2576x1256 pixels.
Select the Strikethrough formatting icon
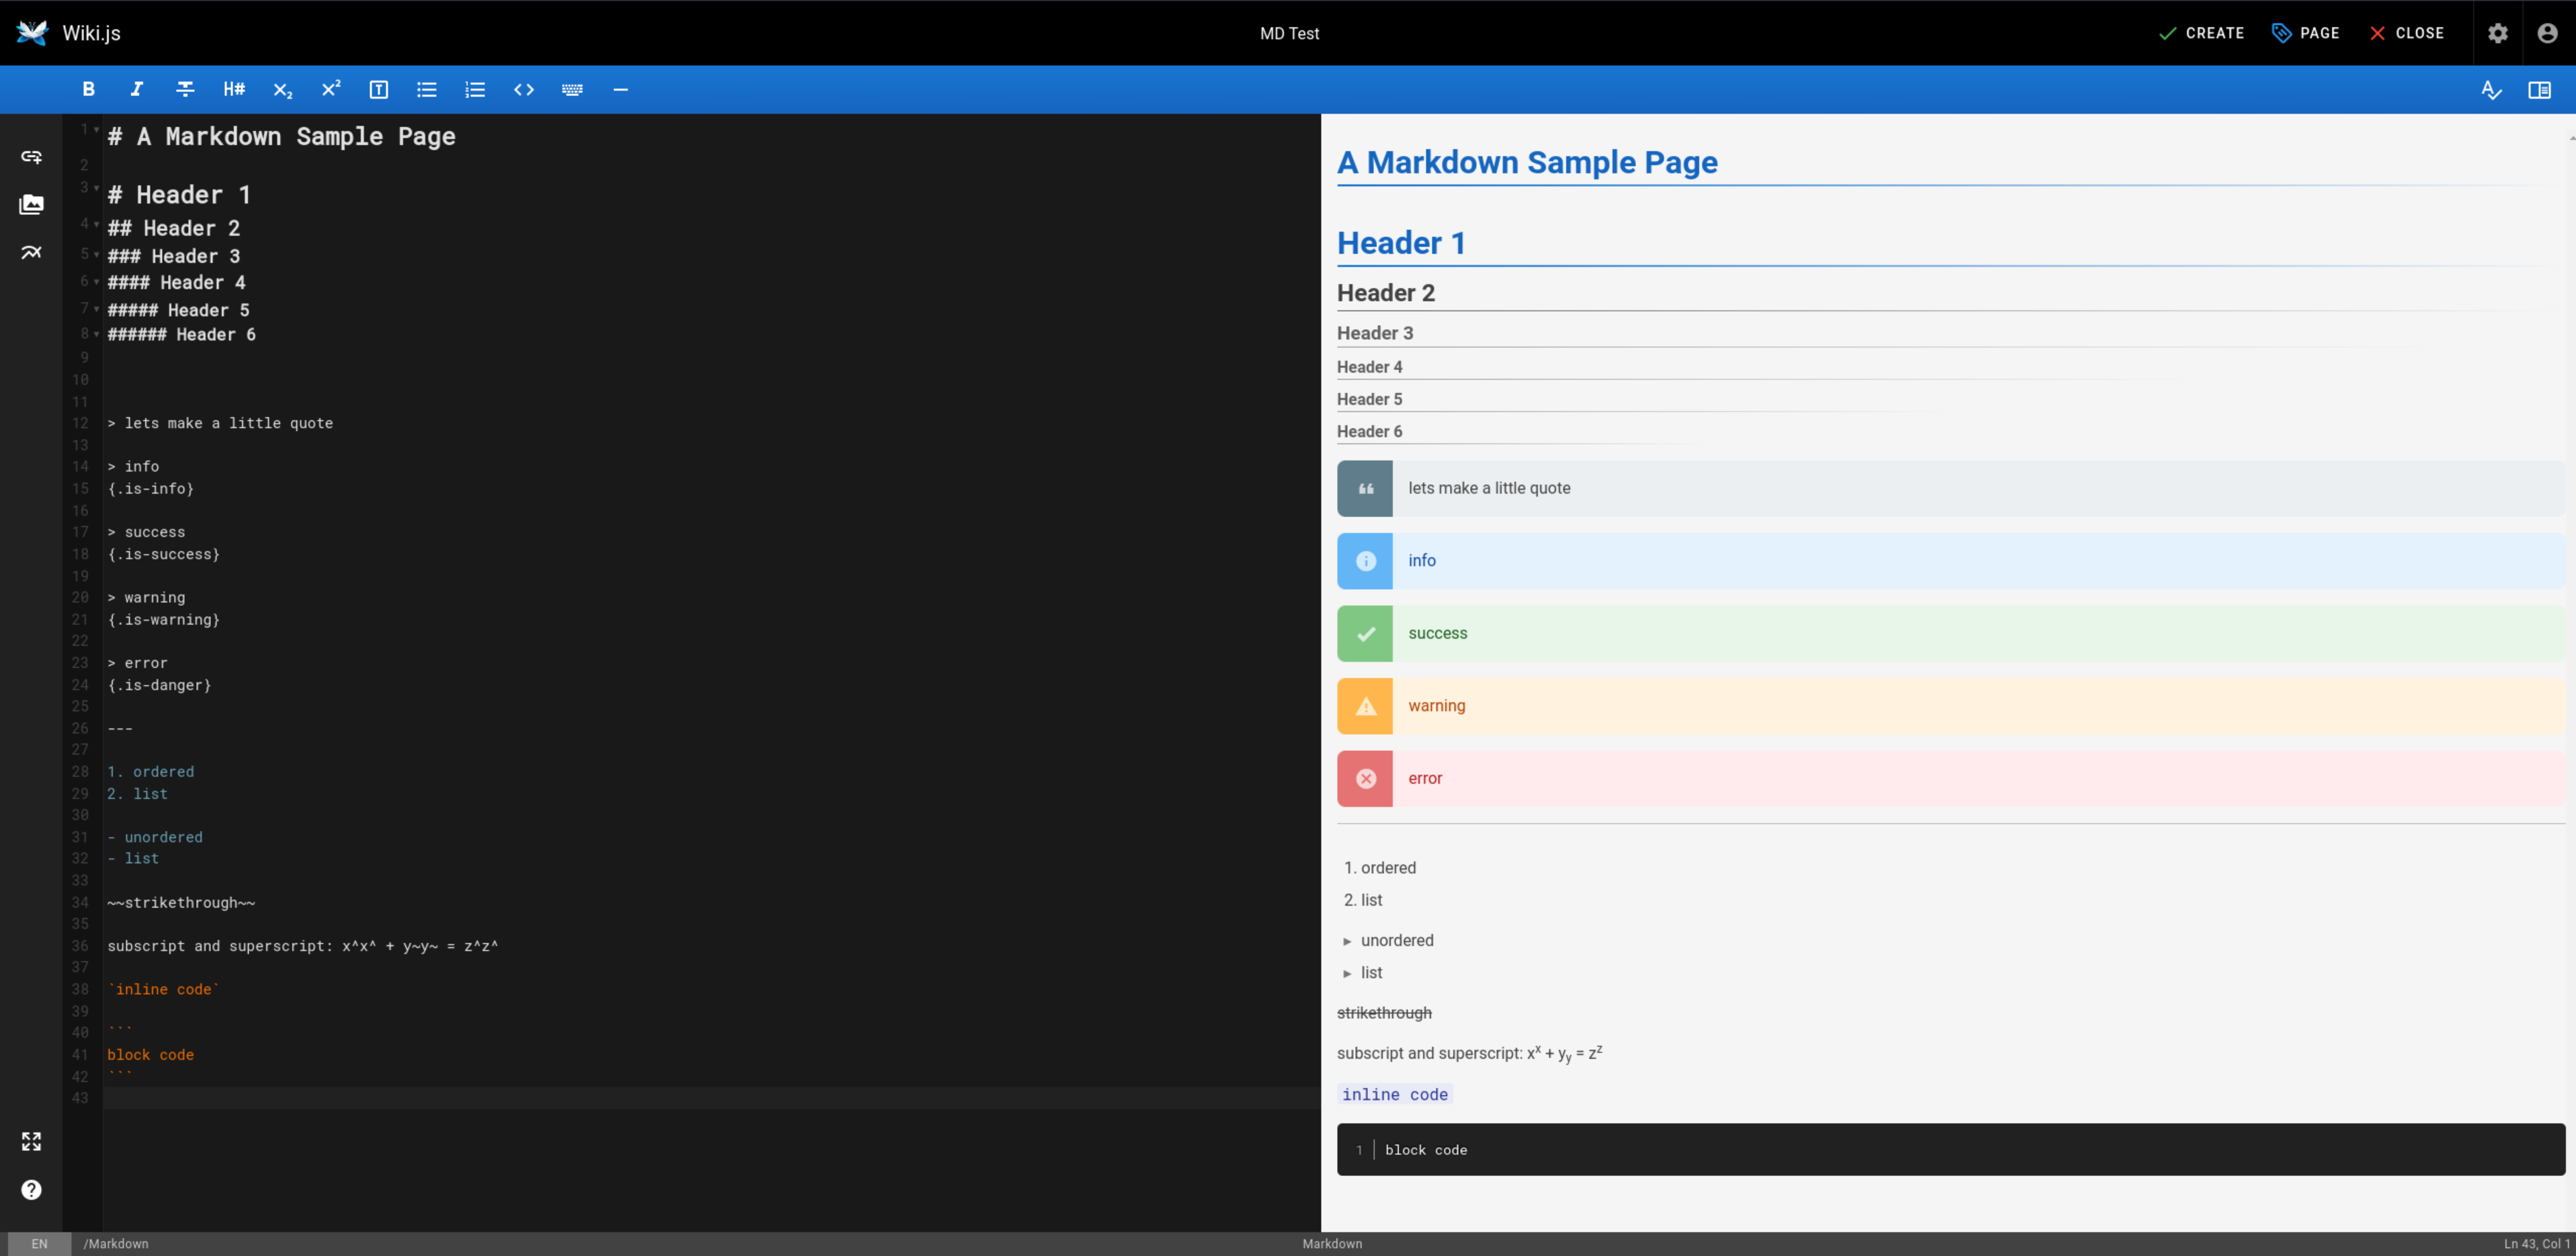click(x=184, y=89)
